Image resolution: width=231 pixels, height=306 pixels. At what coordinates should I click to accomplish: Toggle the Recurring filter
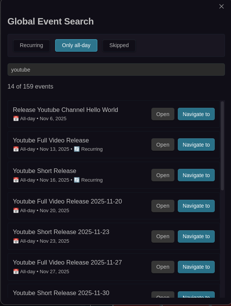[x=31, y=46]
